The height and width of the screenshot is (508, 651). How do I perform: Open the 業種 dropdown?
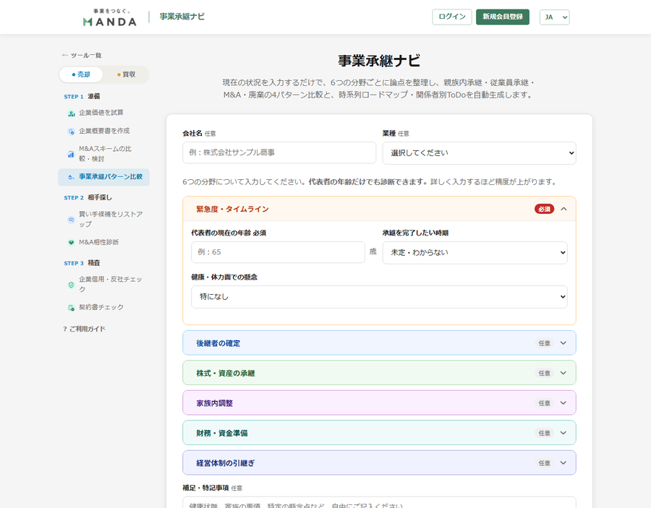(x=479, y=153)
